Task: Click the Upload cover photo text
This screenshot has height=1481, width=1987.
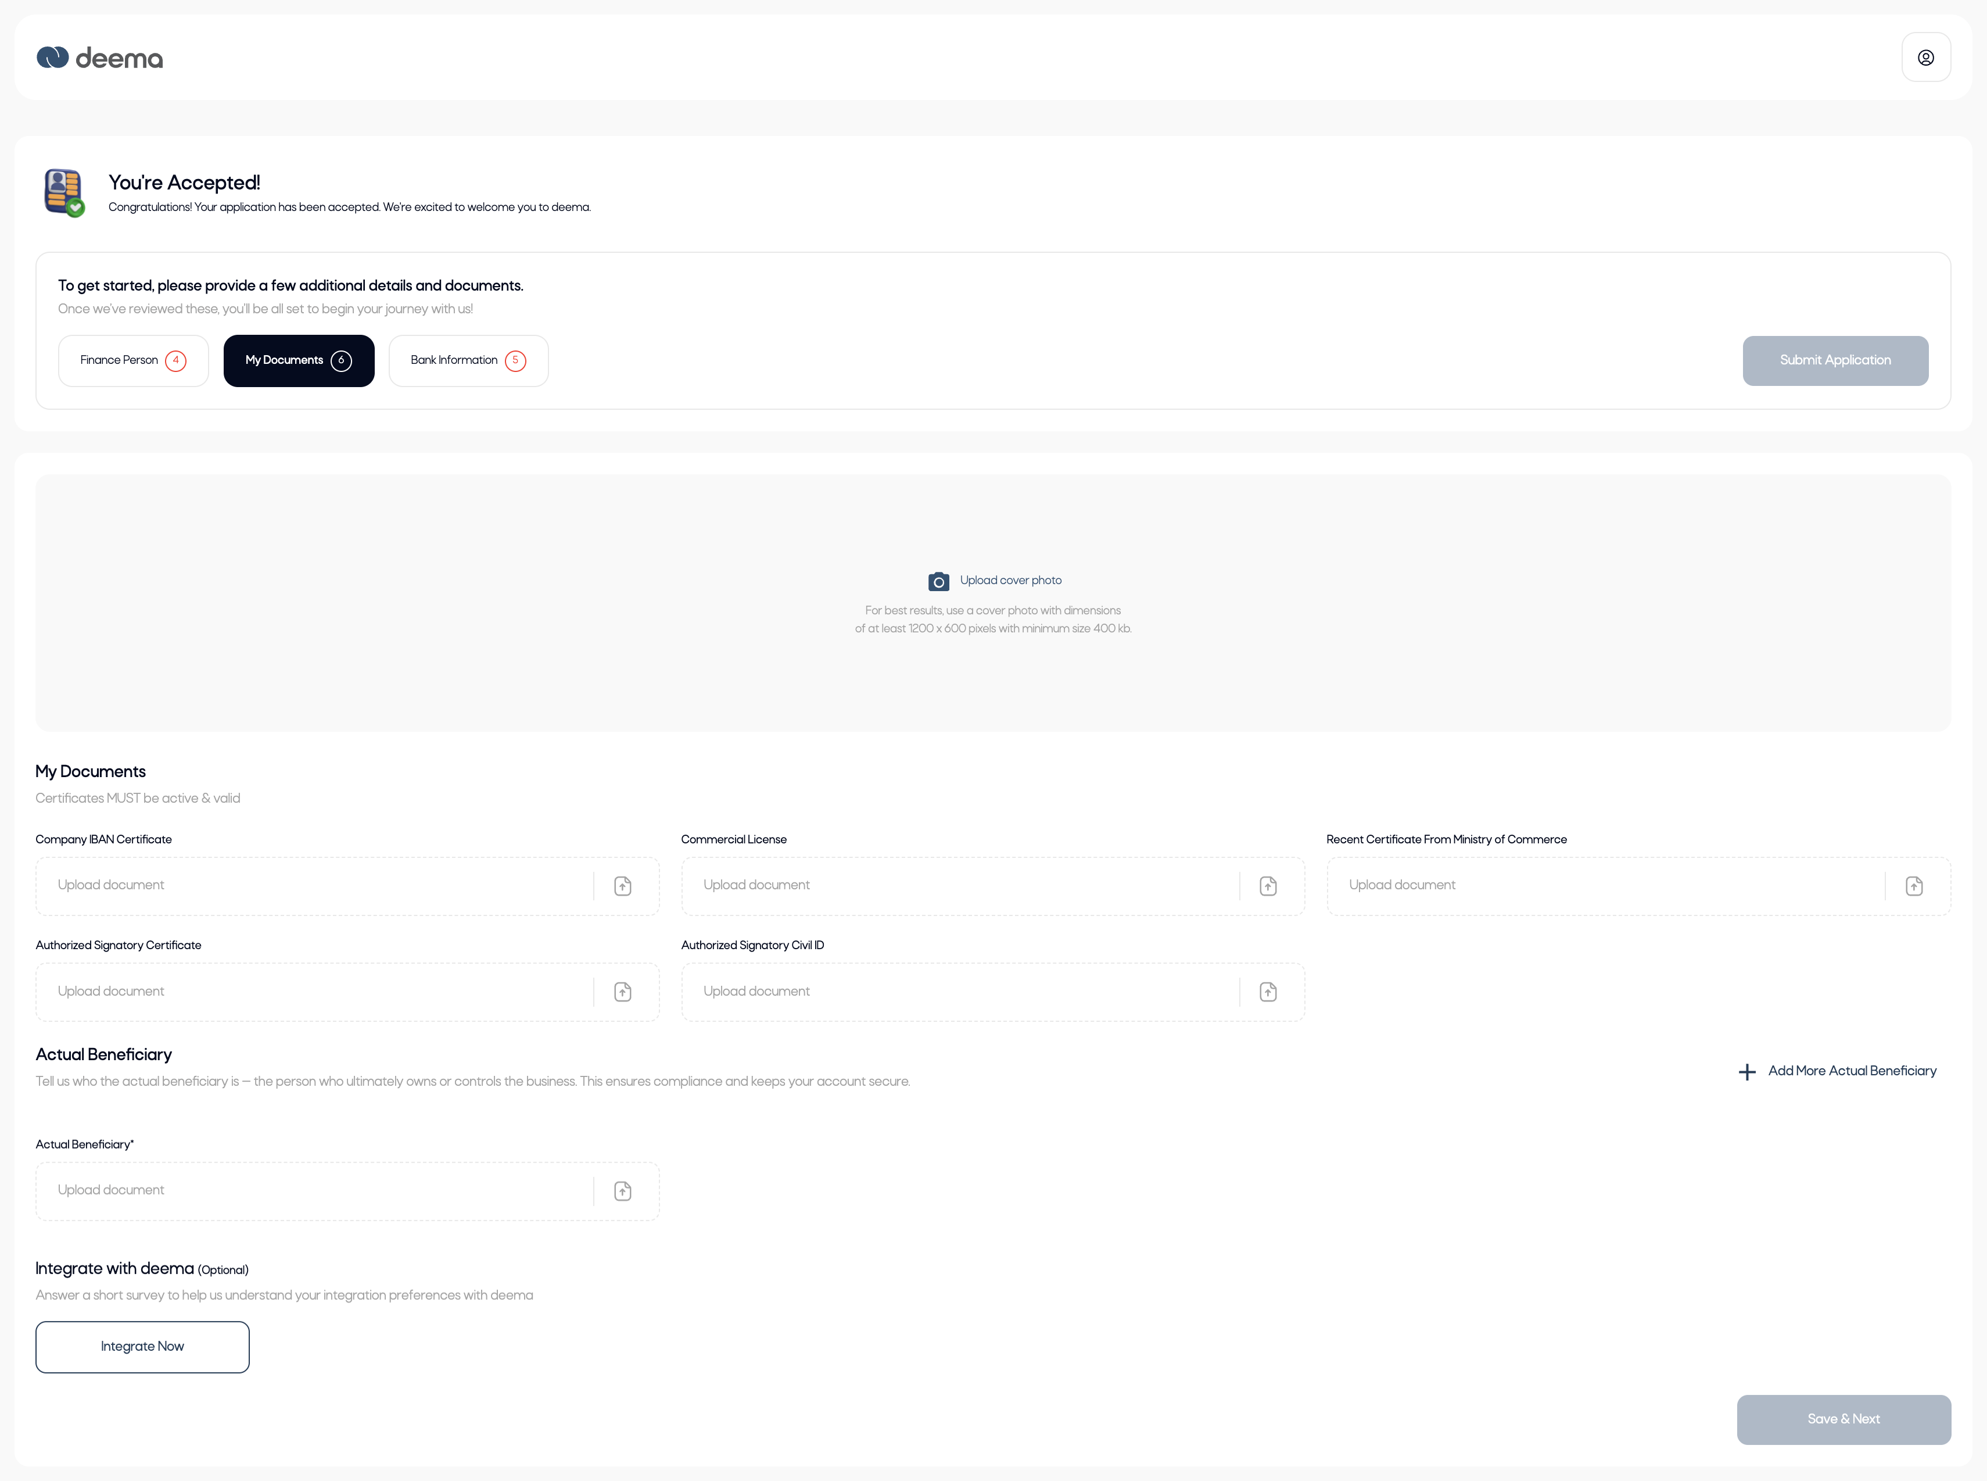Action: click(x=1010, y=580)
